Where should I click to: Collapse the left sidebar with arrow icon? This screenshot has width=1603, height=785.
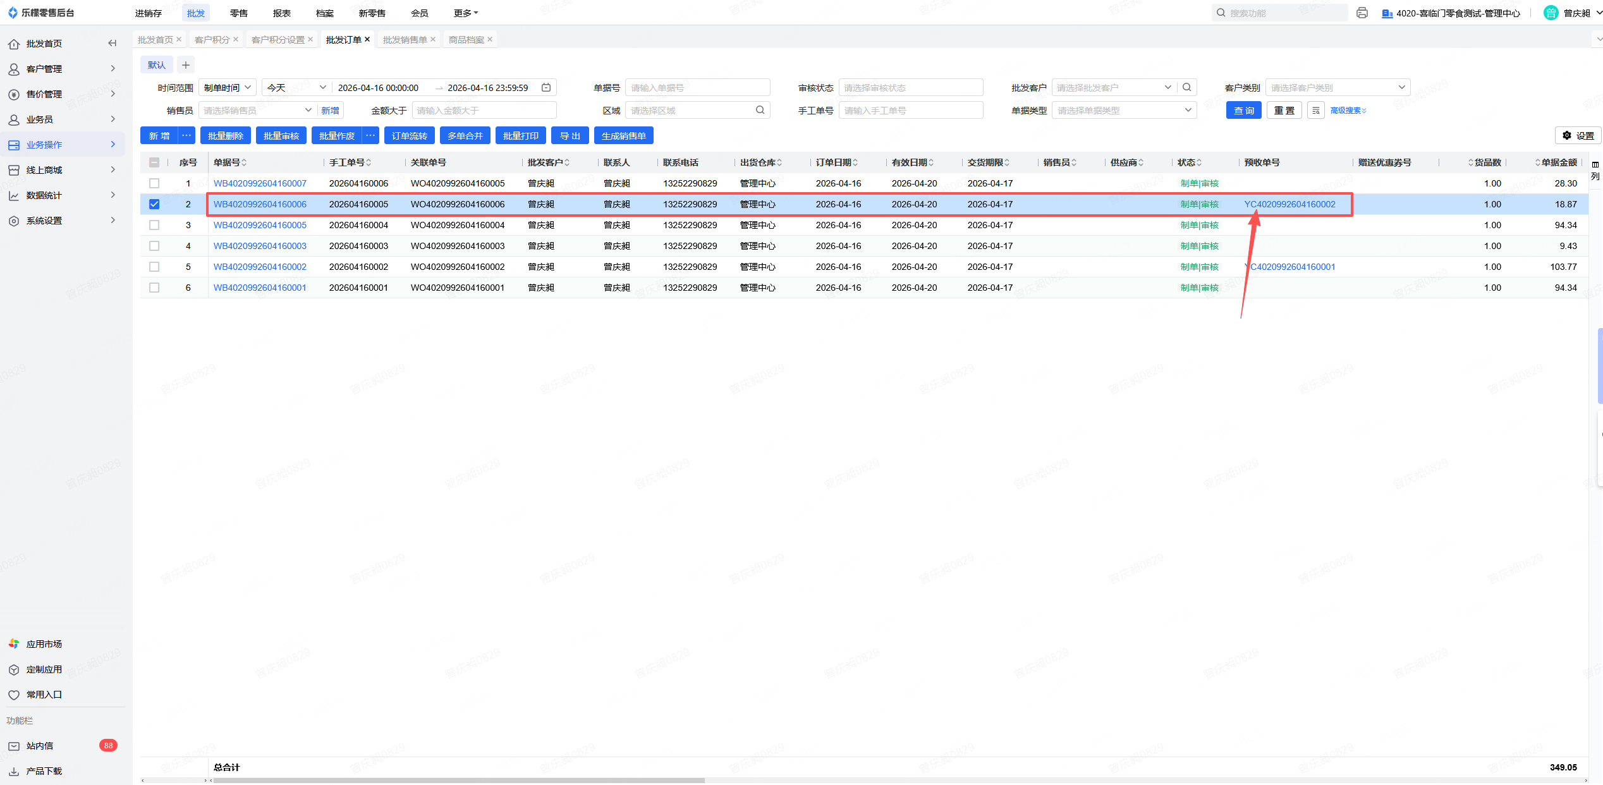pos(113,44)
